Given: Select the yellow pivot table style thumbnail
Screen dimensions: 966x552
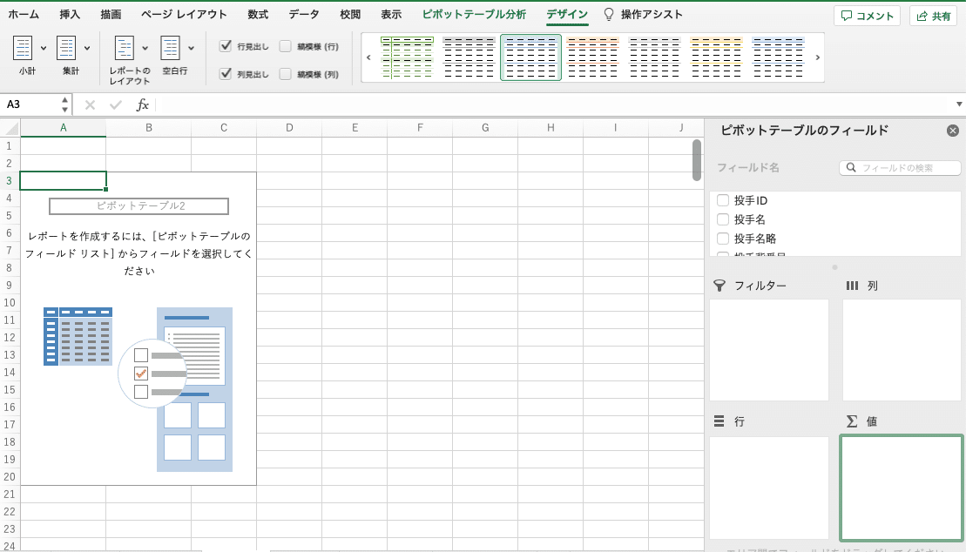Looking at the screenshot, I should [x=716, y=57].
